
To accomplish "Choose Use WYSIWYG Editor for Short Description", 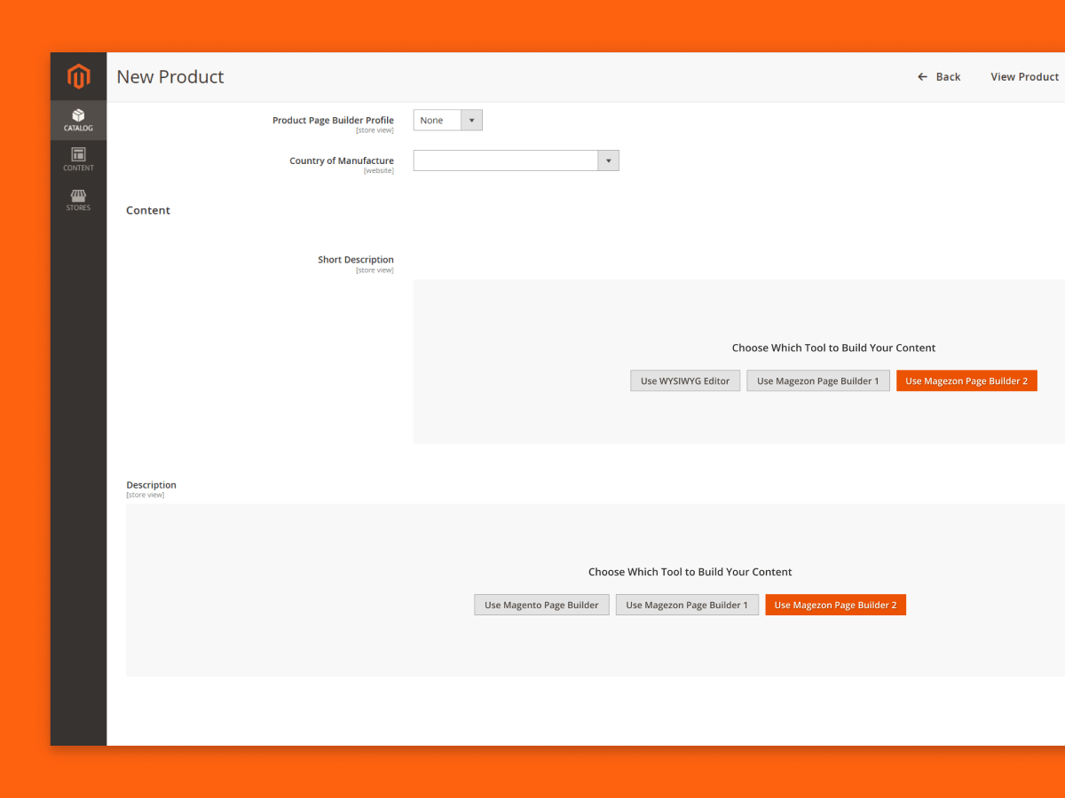I will 685,381.
